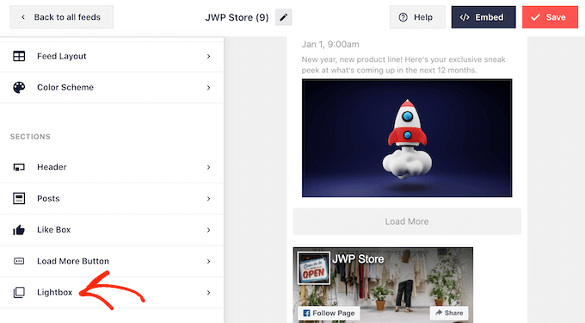Click the Facebook logo on Follow Page
Viewport: 585px width, 323px height.
coord(306,313)
